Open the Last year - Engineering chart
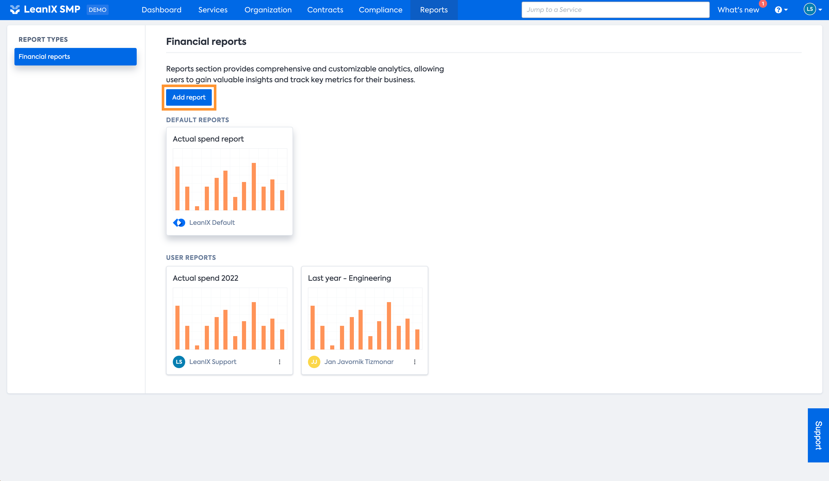 pyautogui.click(x=365, y=318)
